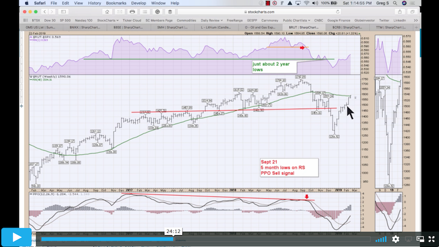The width and height of the screenshot is (439, 247).
Task: Open Wi-Fi status menu icon
Action: (307, 3)
